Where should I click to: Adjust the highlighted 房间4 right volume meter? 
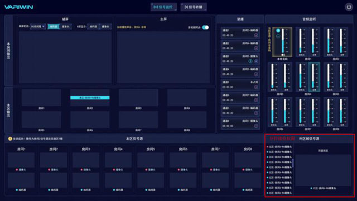click(x=314, y=77)
